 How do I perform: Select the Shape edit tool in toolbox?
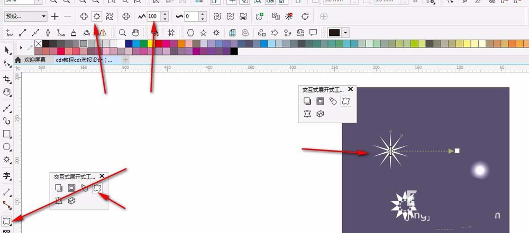click(7, 62)
